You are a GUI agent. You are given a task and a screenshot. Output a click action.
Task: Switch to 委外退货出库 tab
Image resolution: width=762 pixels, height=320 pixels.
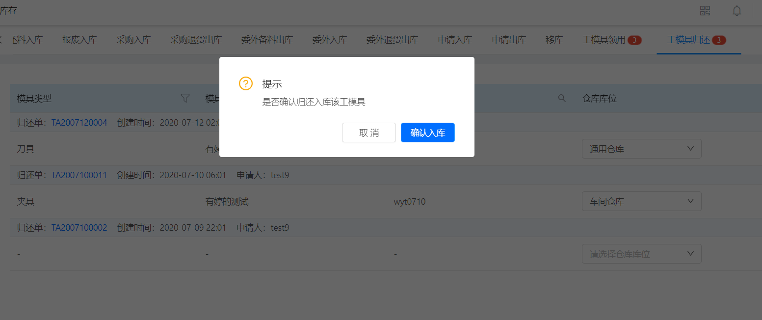point(393,40)
